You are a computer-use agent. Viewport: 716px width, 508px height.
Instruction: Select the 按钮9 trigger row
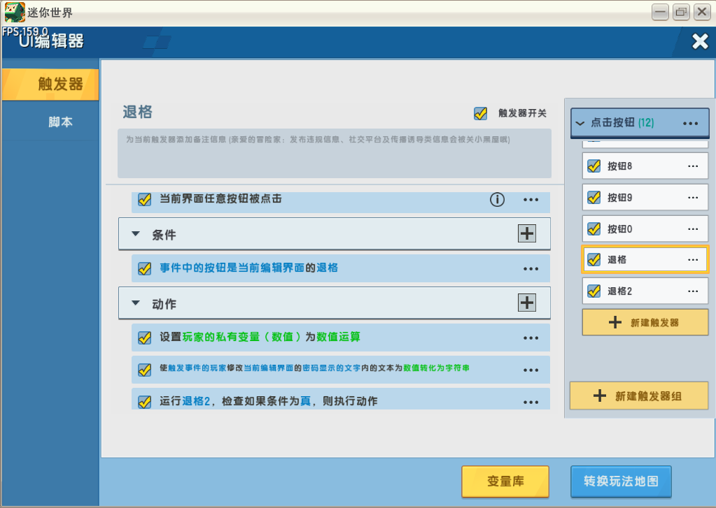tap(645, 198)
